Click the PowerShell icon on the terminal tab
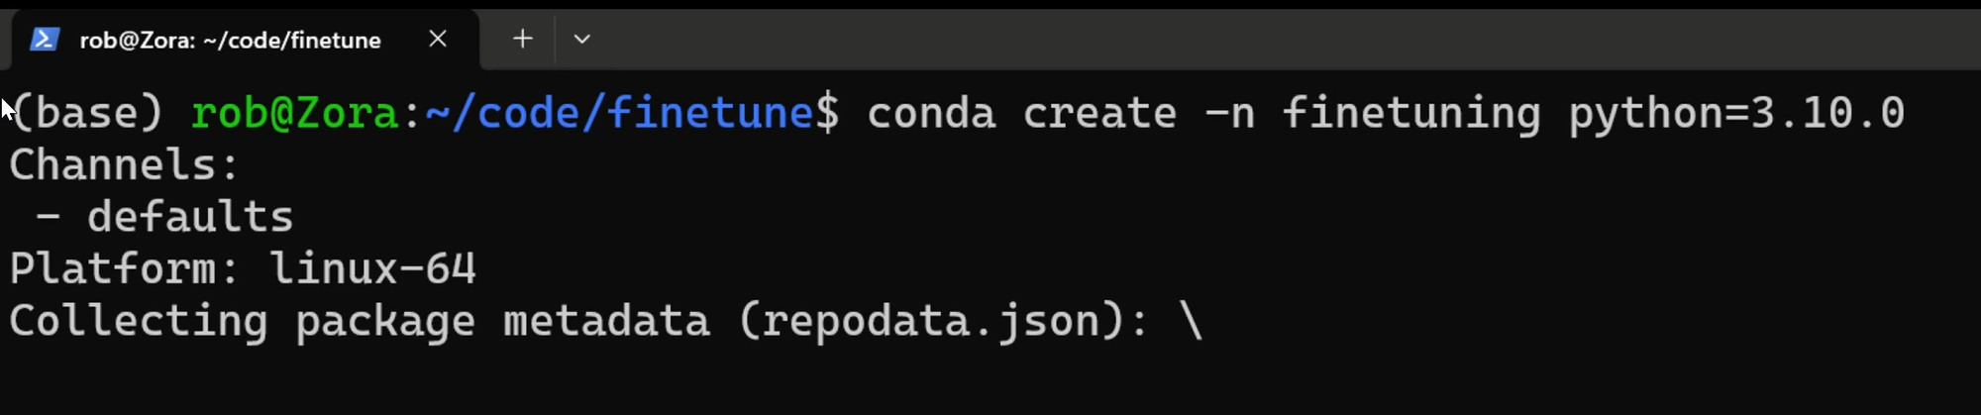 click(x=45, y=40)
